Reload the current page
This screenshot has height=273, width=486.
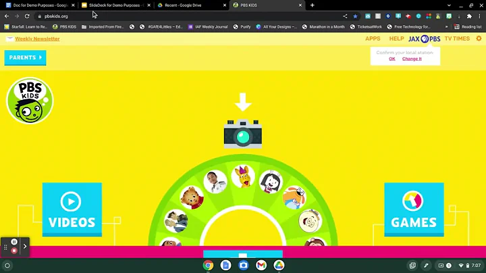pyautogui.click(x=27, y=16)
